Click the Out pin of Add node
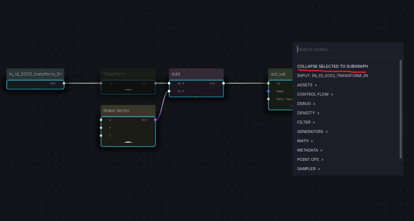The image size is (414, 221). [223, 83]
